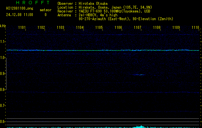Click time marker 1105
This screenshot has width=202, height=128.
pos(99,28)
